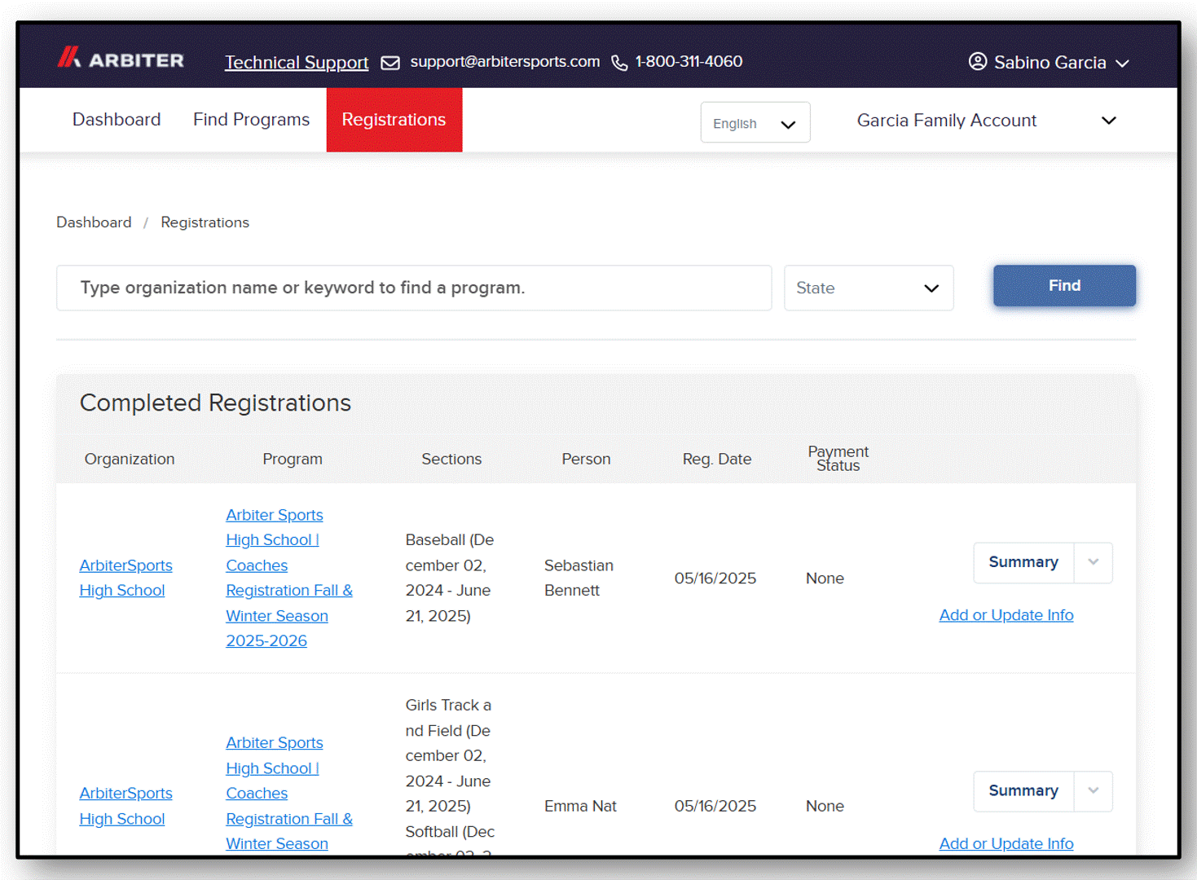Expand the Sabino Garcia user menu chevron
Image resolution: width=1197 pixels, height=880 pixels.
(1122, 64)
